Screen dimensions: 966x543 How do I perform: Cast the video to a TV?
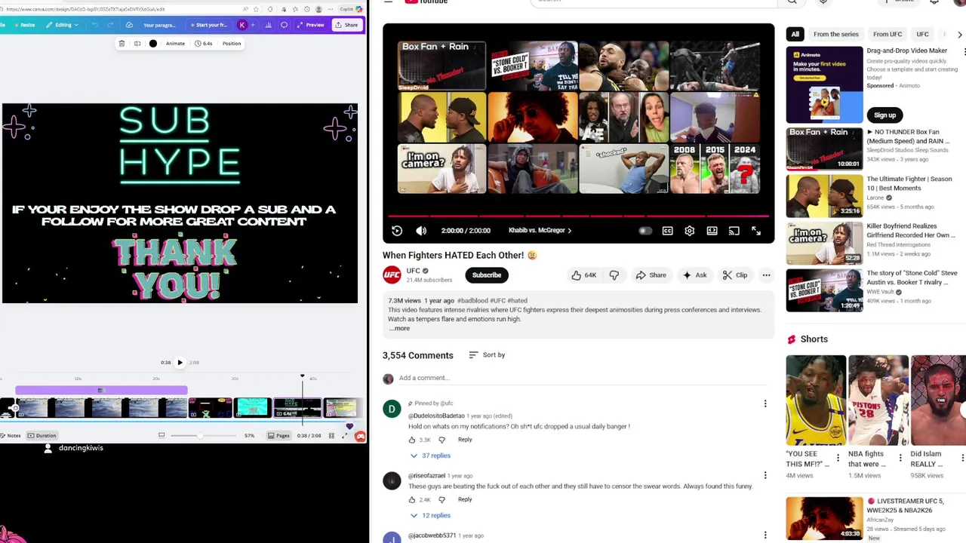[x=734, y=231]
